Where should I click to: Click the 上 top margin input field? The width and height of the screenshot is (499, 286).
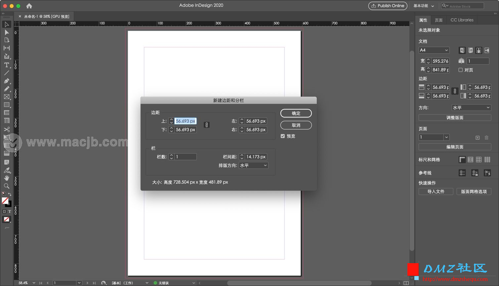click(185, 121)
